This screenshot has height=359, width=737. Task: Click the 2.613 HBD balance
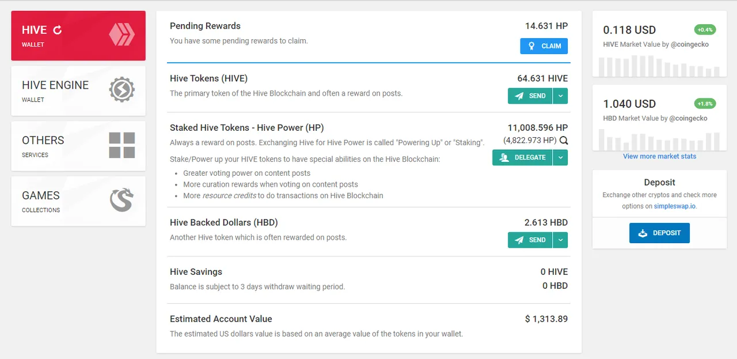(x=546, y=222)
